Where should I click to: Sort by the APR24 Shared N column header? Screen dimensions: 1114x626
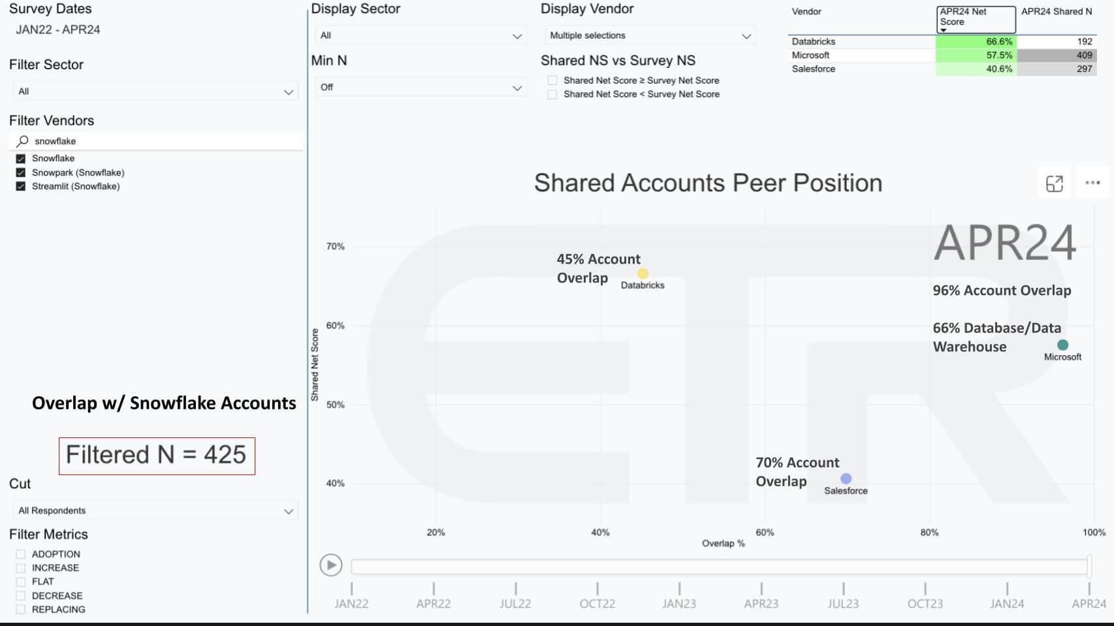pos(1056,12)
